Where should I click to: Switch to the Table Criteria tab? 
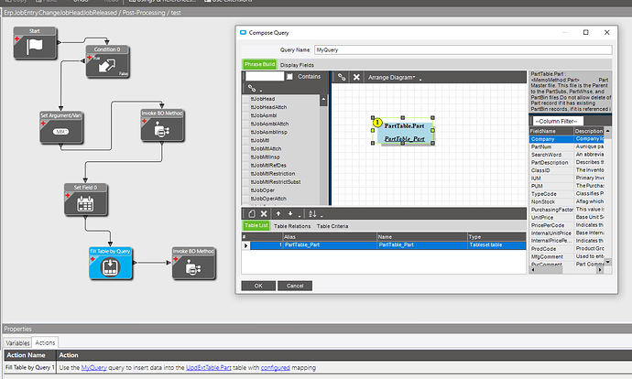[332, 225]
